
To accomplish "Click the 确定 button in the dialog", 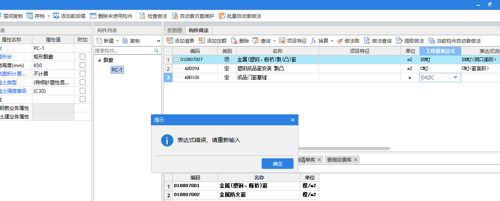I will coord(278,164).
